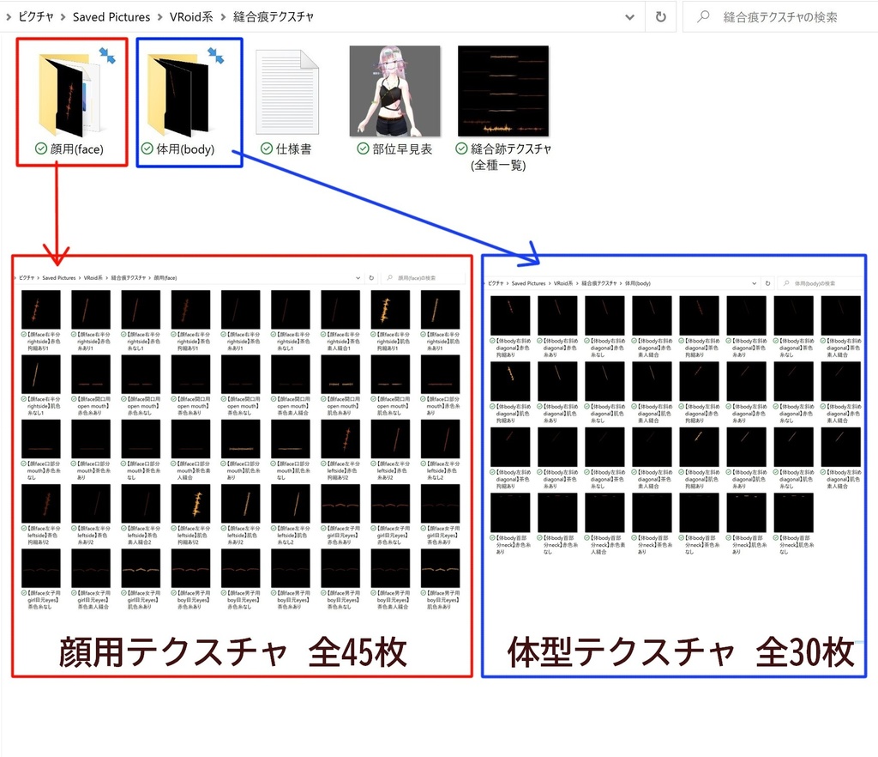The width and height of the screenshot is (878, 757).
Task: Open the address bar dropdown in 顔用(face) window
Action: pyautogui.click(x=358, y=278)
